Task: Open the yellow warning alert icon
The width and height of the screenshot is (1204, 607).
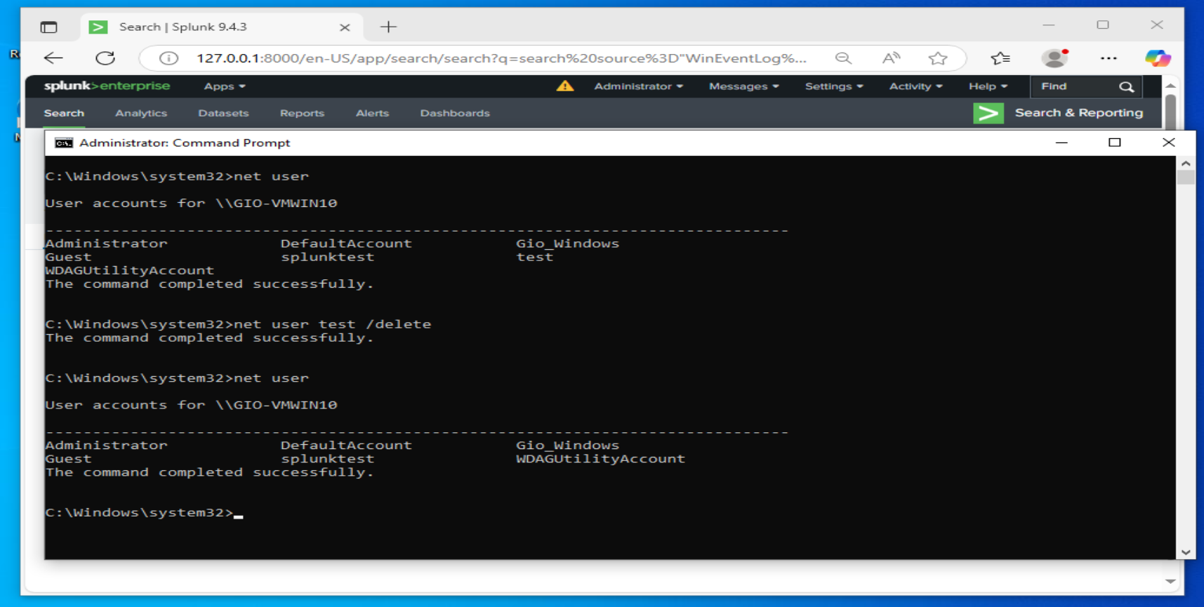Action: point(565,86)
